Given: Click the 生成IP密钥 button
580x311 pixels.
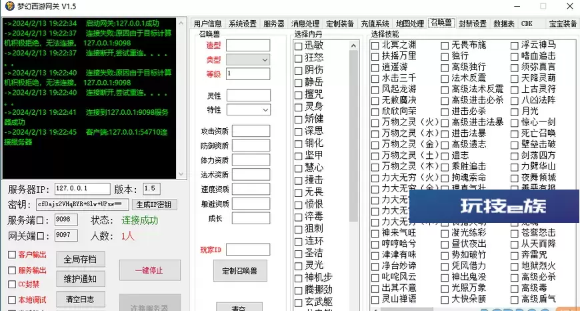Looking at the screenshot, I should pos(154,204).
